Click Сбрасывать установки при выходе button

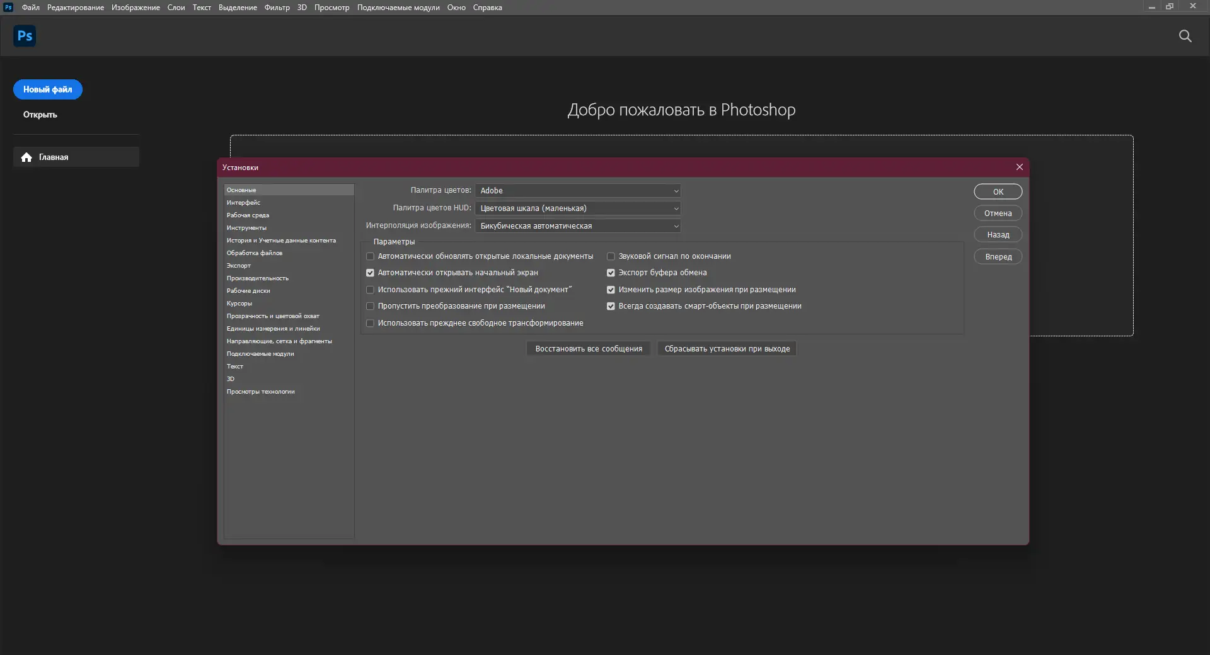tap(727, 349)
